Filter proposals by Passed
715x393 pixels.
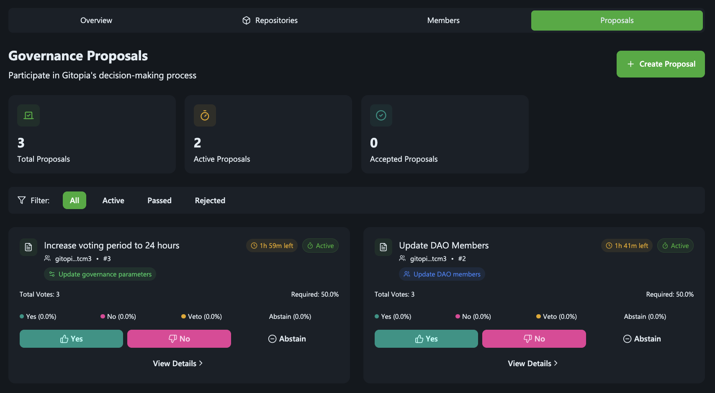159,200
